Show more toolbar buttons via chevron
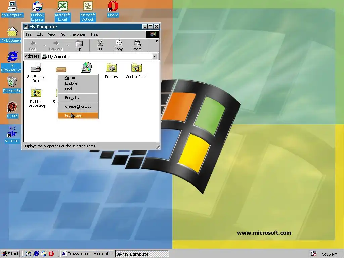 tap(157, 41)
